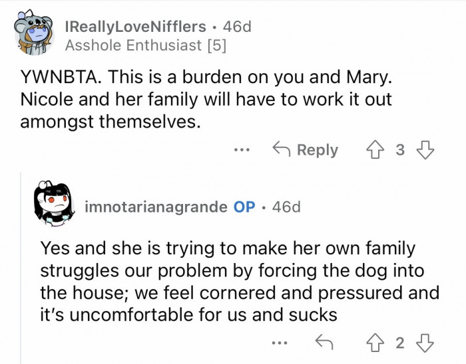Viewport: 466px width, 364px height.
Task: Click the reply arrow on the OP's comment
Action: [323, 343]
